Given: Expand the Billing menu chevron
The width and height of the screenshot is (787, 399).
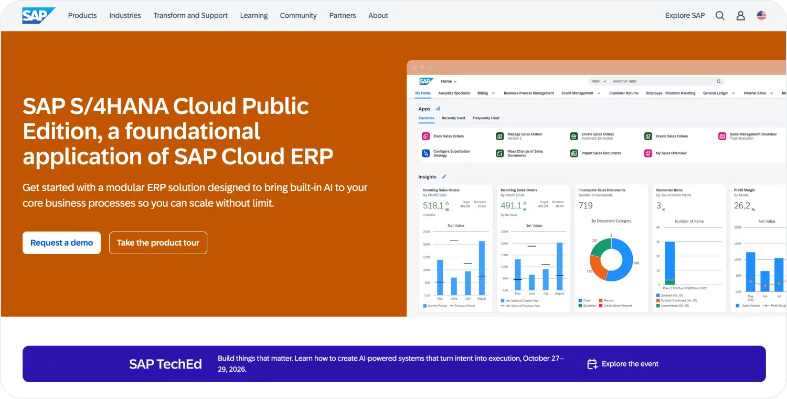Looking at the screenshot, I should [x=494, y=93].
